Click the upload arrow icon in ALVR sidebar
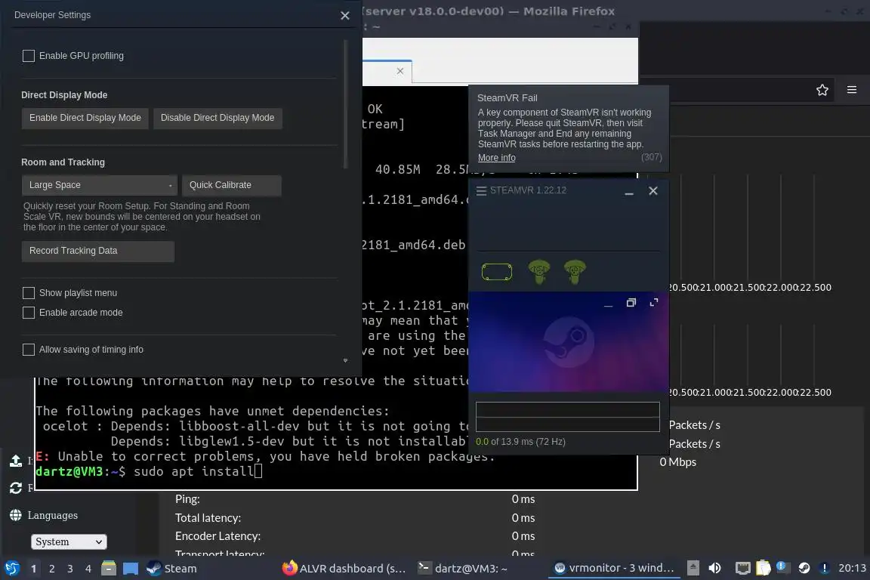This screenshot has height=580, width=870. (x=16, y=461)
